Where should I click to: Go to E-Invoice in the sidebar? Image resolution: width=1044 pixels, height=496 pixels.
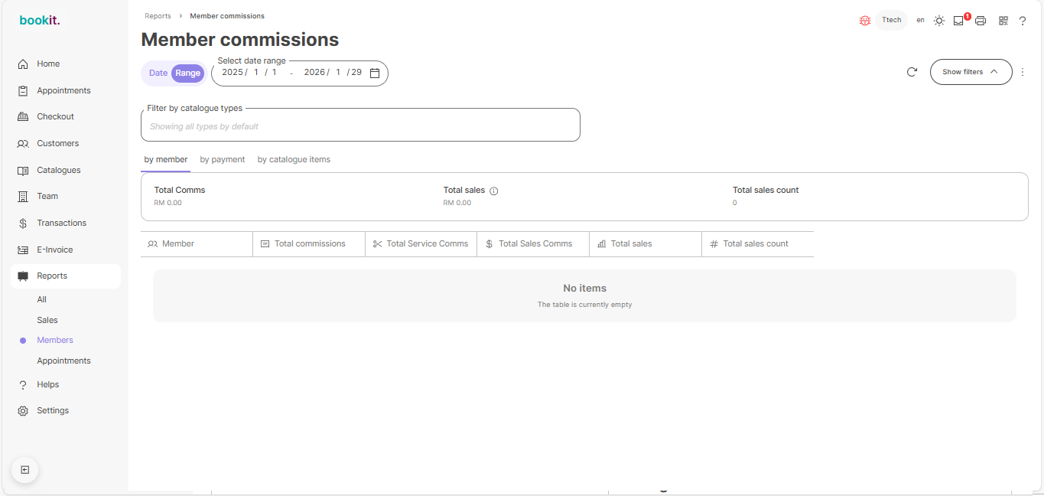pyautogui.click(x=55, y=250)
